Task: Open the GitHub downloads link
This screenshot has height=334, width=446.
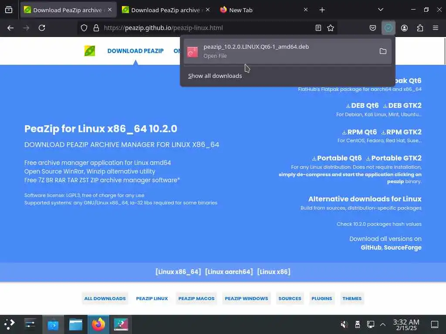Action: (x=371, y=247)
